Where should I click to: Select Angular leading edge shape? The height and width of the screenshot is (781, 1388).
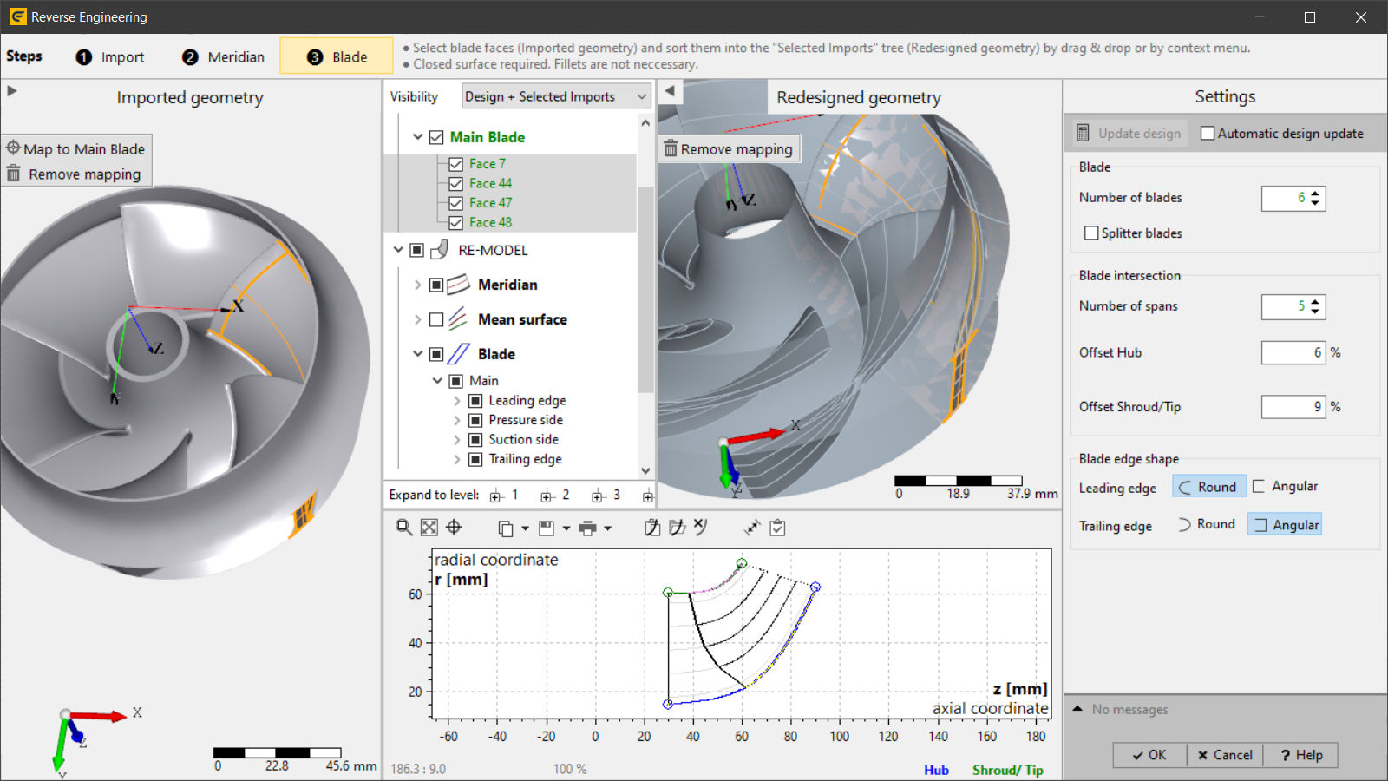click(1286, 487)
